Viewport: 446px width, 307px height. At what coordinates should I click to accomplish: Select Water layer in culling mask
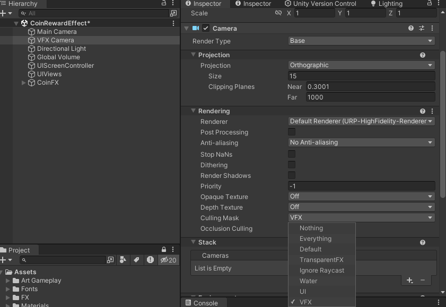[322, 281]
